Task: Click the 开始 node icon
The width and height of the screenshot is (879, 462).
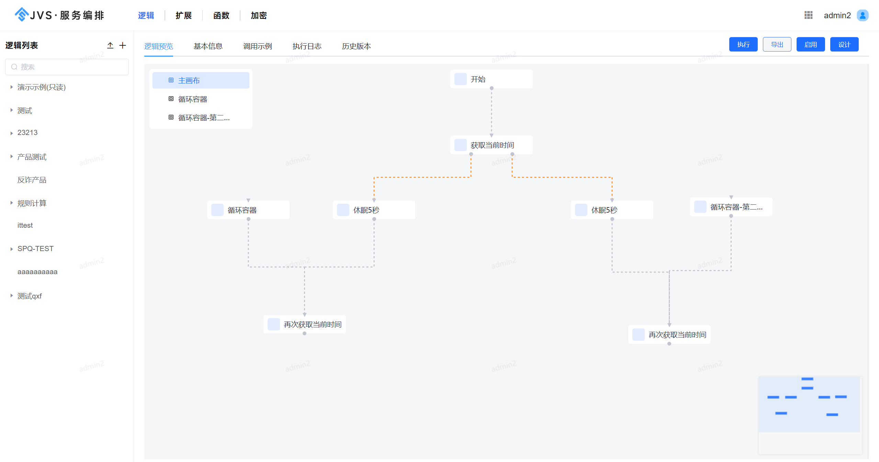Action: click(460, 79)
